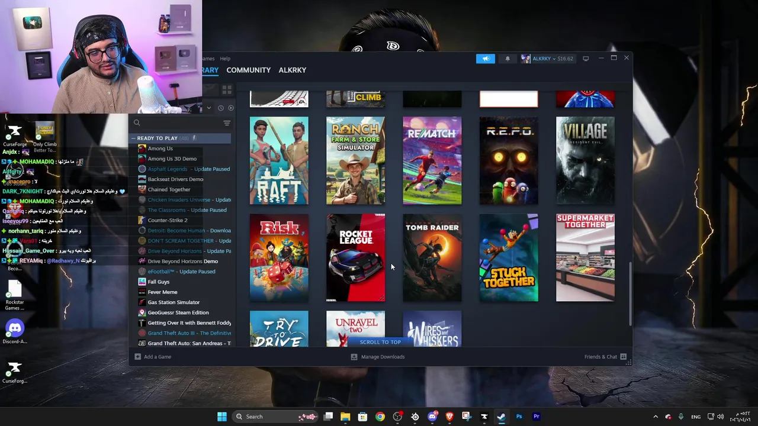Show recent activity clock filter
The width and height of the screenshot is (758, 426).
[x=221, y=108]
